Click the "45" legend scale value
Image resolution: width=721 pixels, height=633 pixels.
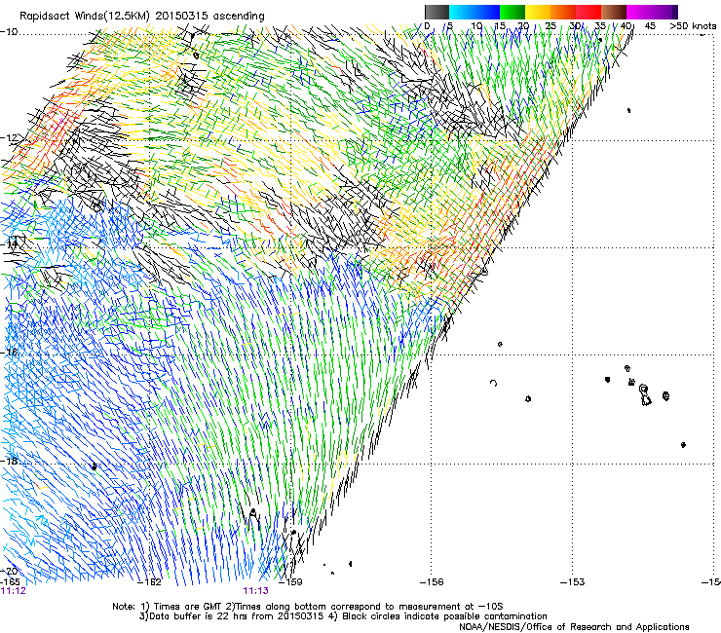tap(650, 25)
